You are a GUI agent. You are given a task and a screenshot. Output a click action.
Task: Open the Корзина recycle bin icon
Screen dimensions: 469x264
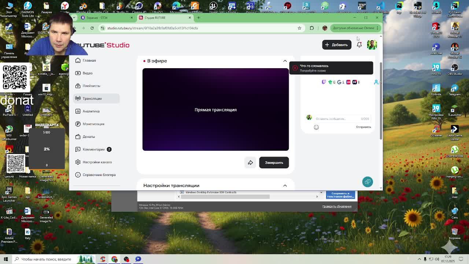click(x=455, y=233)
